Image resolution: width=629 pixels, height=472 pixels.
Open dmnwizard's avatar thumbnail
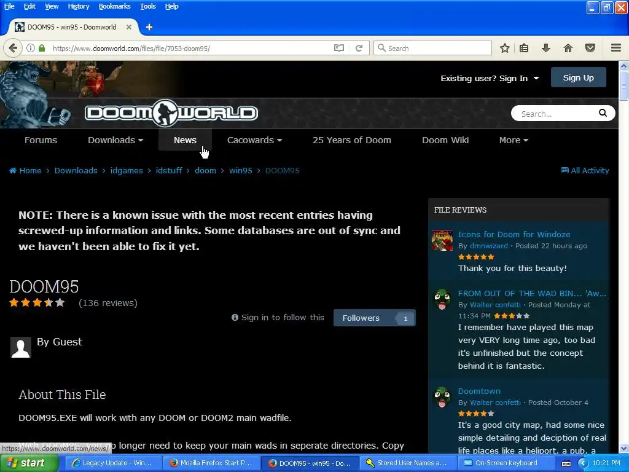pos(442,240)
